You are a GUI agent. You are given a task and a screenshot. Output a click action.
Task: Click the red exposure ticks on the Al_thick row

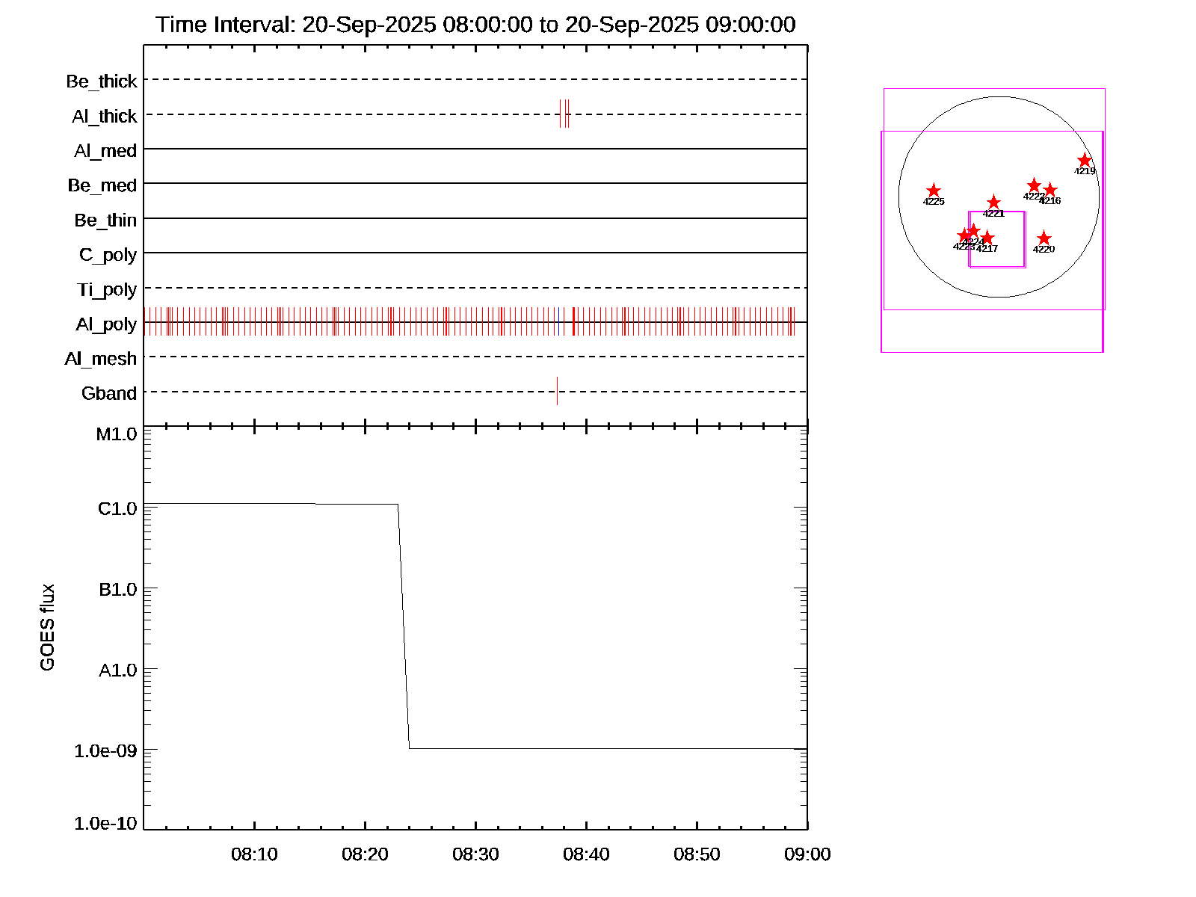click(566, 114)
